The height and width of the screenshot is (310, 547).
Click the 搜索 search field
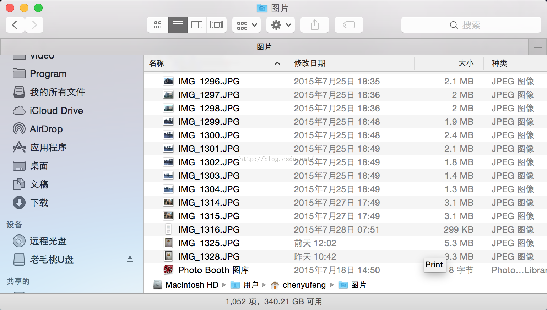click(x=471, y=25)
